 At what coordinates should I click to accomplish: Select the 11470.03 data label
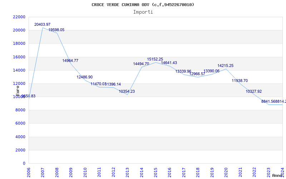pos(99,84)
